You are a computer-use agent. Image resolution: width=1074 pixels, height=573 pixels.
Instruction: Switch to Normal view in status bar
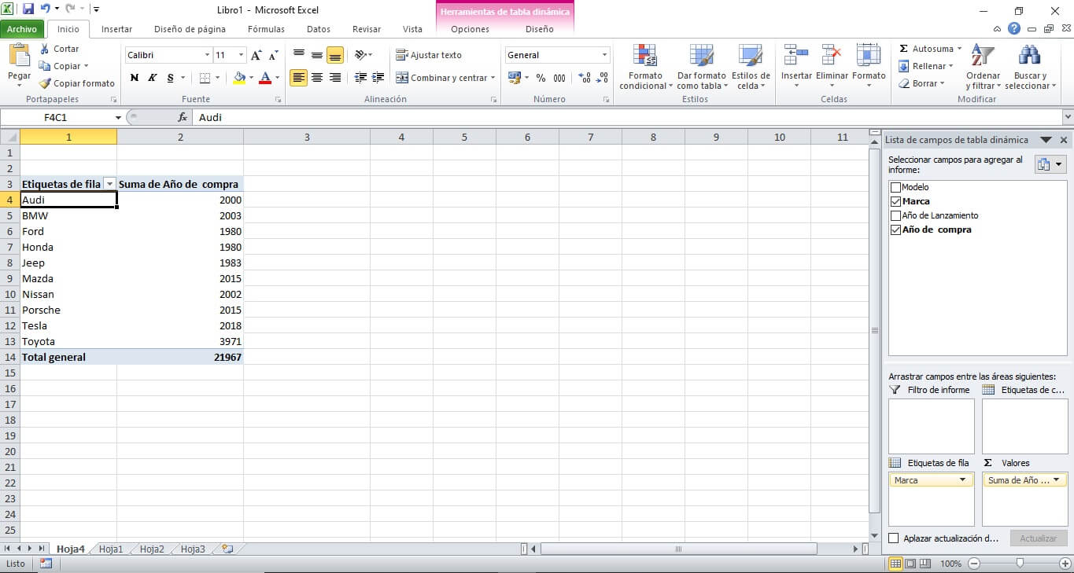895,564
